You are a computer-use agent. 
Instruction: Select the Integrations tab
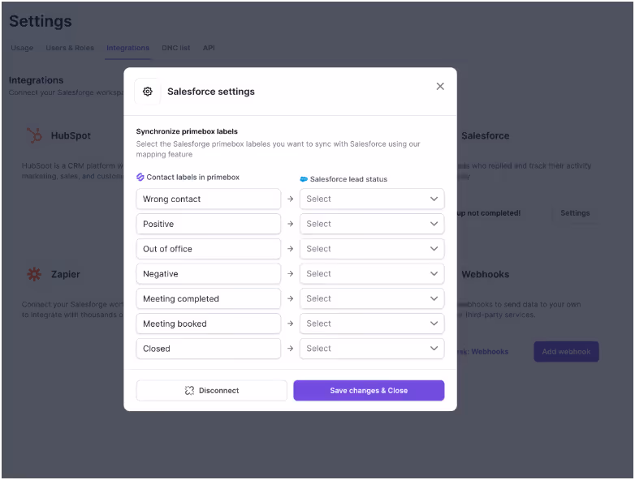click(127, 48)
